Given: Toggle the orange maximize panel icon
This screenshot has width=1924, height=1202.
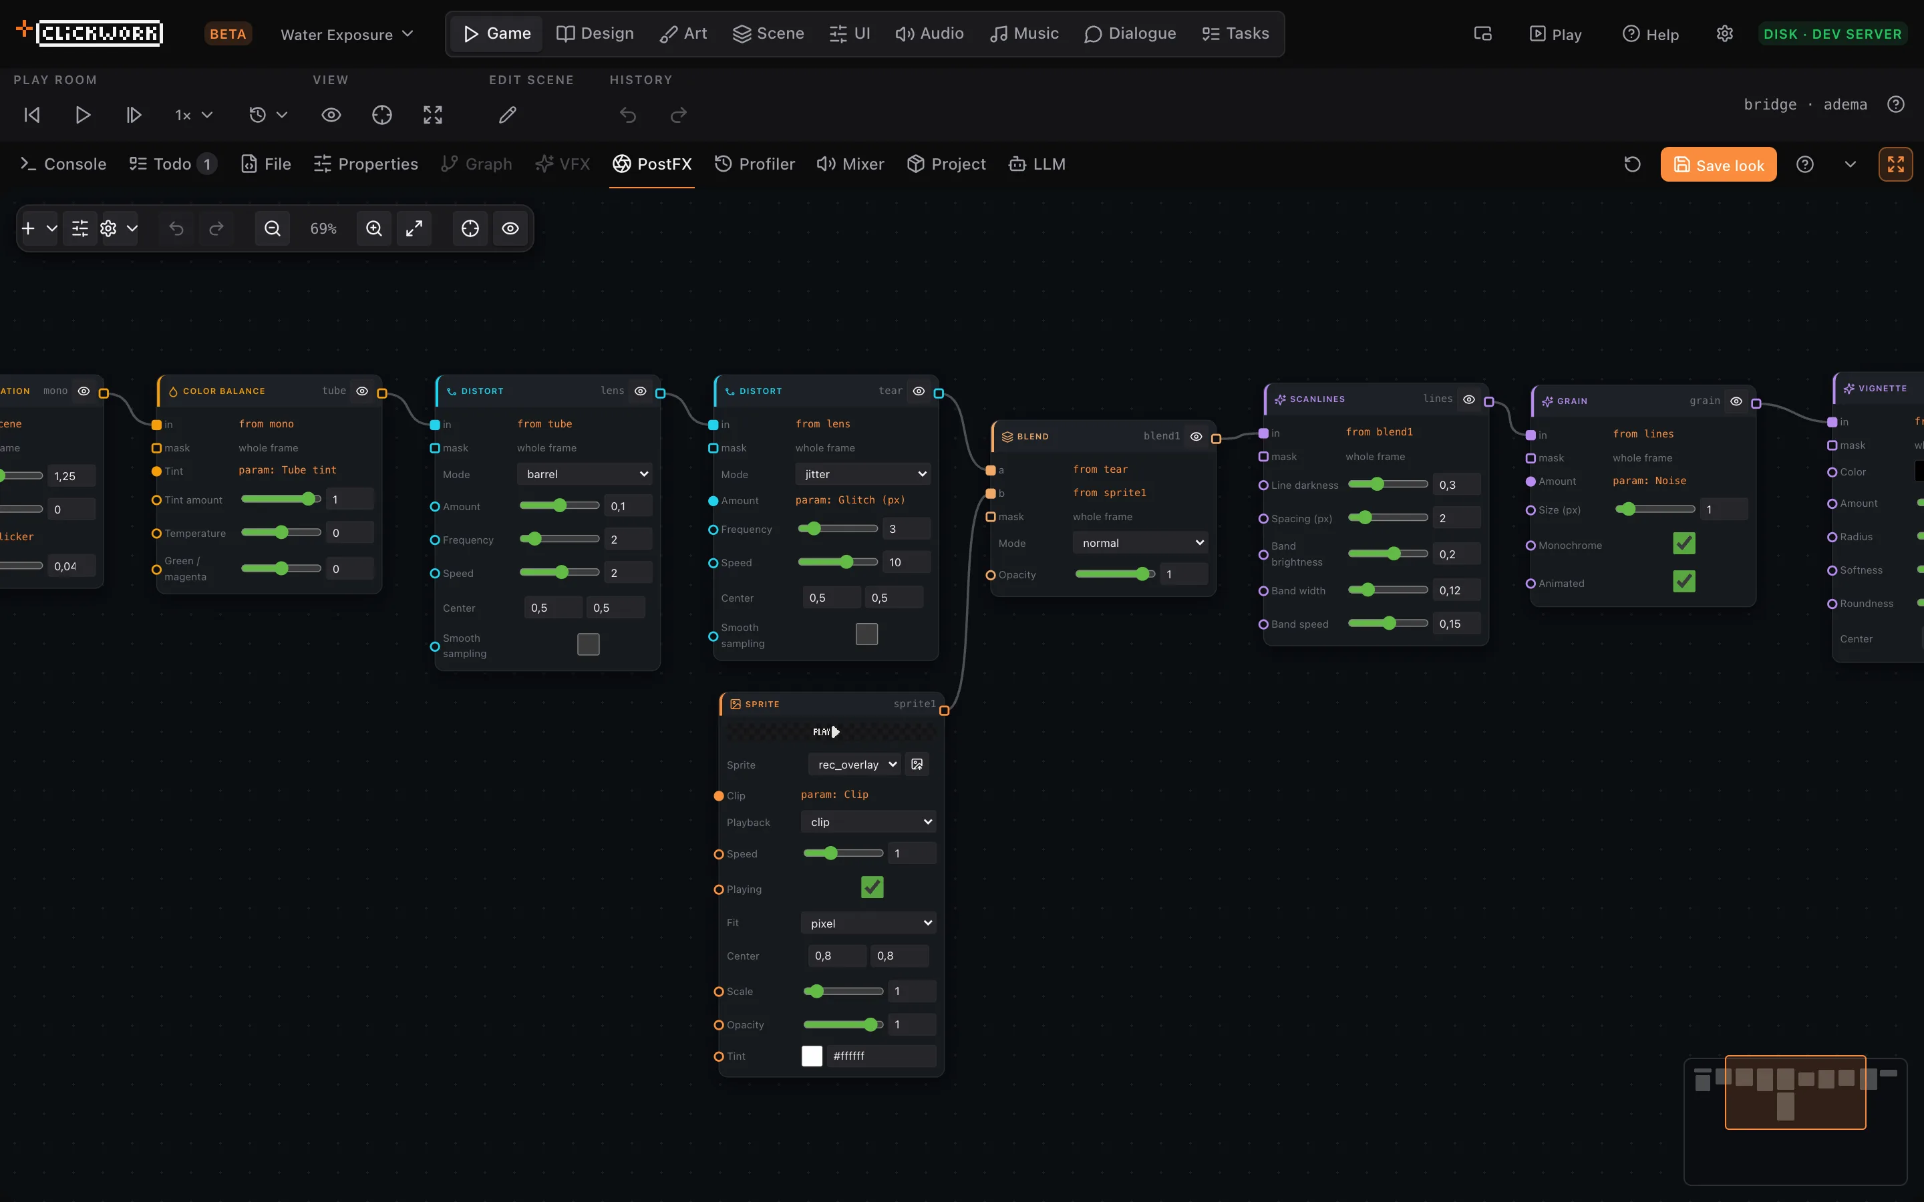Looking at the screenshot, I should tap(1895, 164).
